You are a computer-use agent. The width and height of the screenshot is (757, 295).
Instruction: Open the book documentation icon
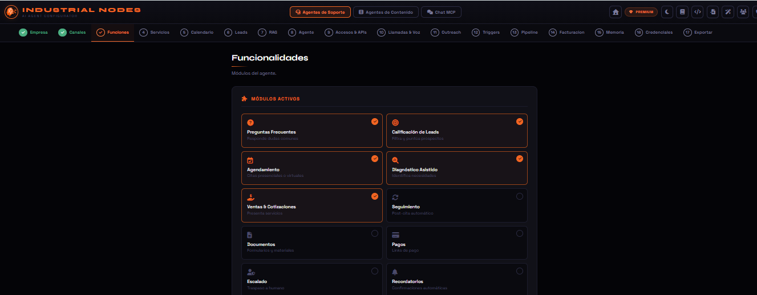coord(682,11)
